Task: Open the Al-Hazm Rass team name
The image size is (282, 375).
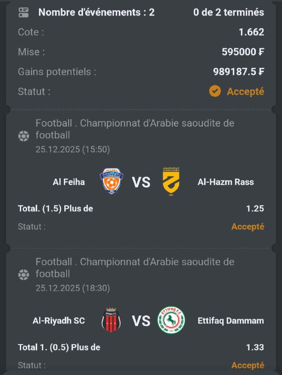Action: [x=226, y=182]
